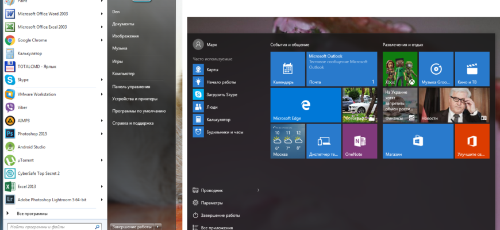The image size is (500, 230).
Task: Open Панель управления menu entry
Action: [x=131, y=86]
